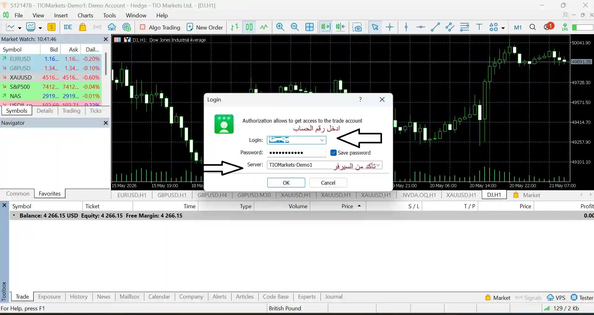Viewport: 594px width, 315px height.
Task: Click OK in the Login dialog
Action: pos(286,183)
